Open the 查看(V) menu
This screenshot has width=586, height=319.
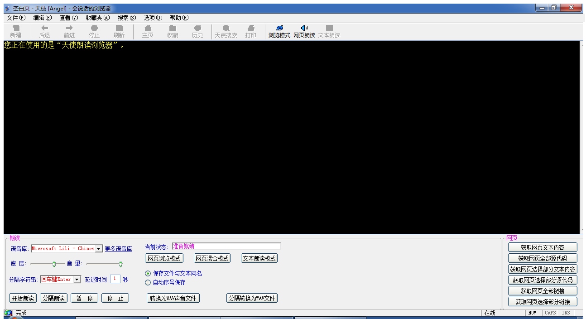69,18
